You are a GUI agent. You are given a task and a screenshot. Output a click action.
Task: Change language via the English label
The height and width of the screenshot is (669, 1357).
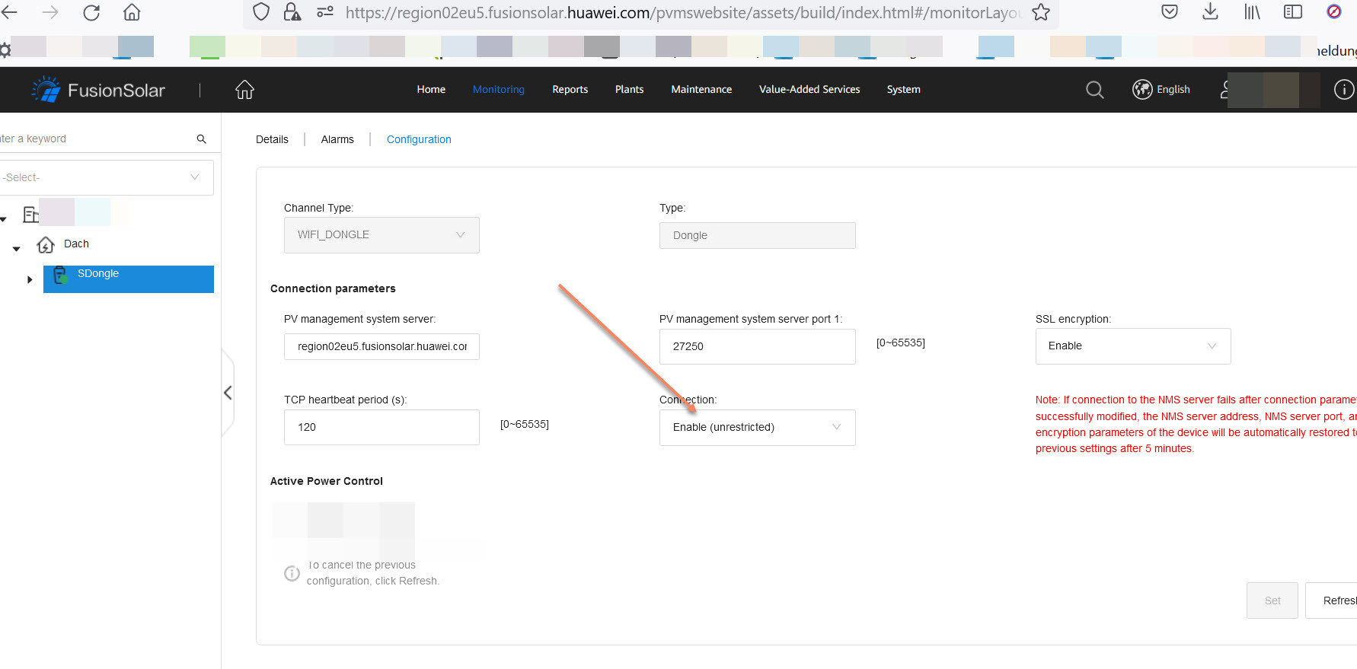(1173, 89)
